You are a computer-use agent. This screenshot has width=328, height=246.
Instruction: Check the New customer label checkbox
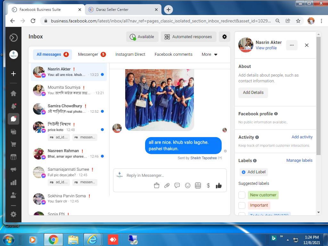coord(242,195)
